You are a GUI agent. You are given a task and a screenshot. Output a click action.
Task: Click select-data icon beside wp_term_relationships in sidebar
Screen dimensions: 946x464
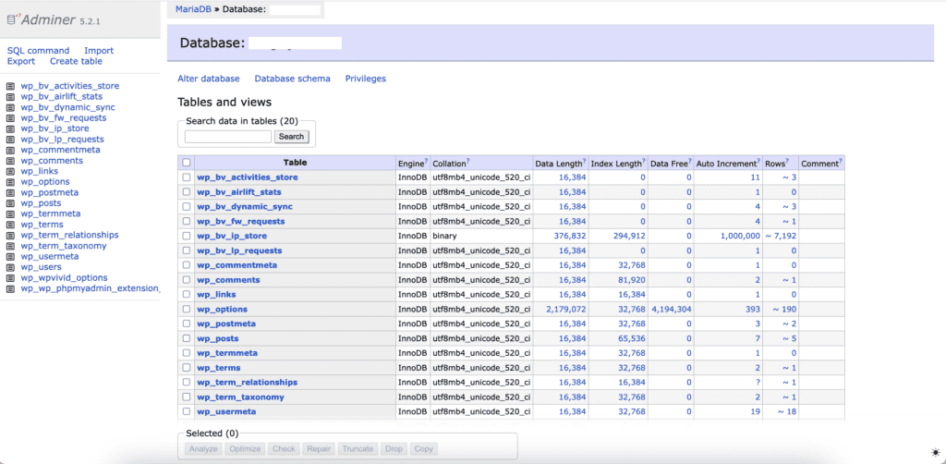click(x=10, y=236)
